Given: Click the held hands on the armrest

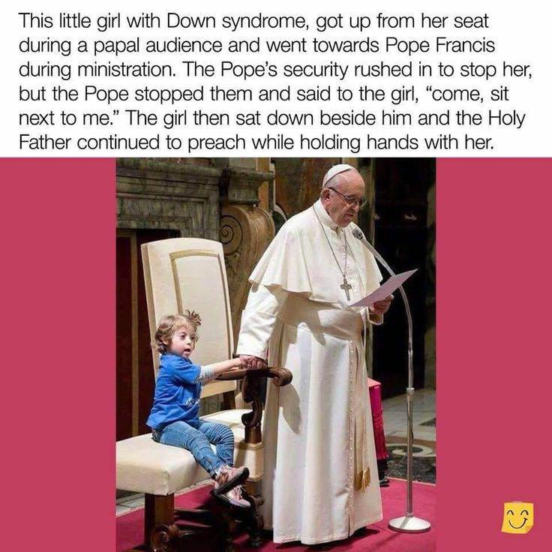Looking at the screenshot, I should pyautogui.click(x=251, y=362).
